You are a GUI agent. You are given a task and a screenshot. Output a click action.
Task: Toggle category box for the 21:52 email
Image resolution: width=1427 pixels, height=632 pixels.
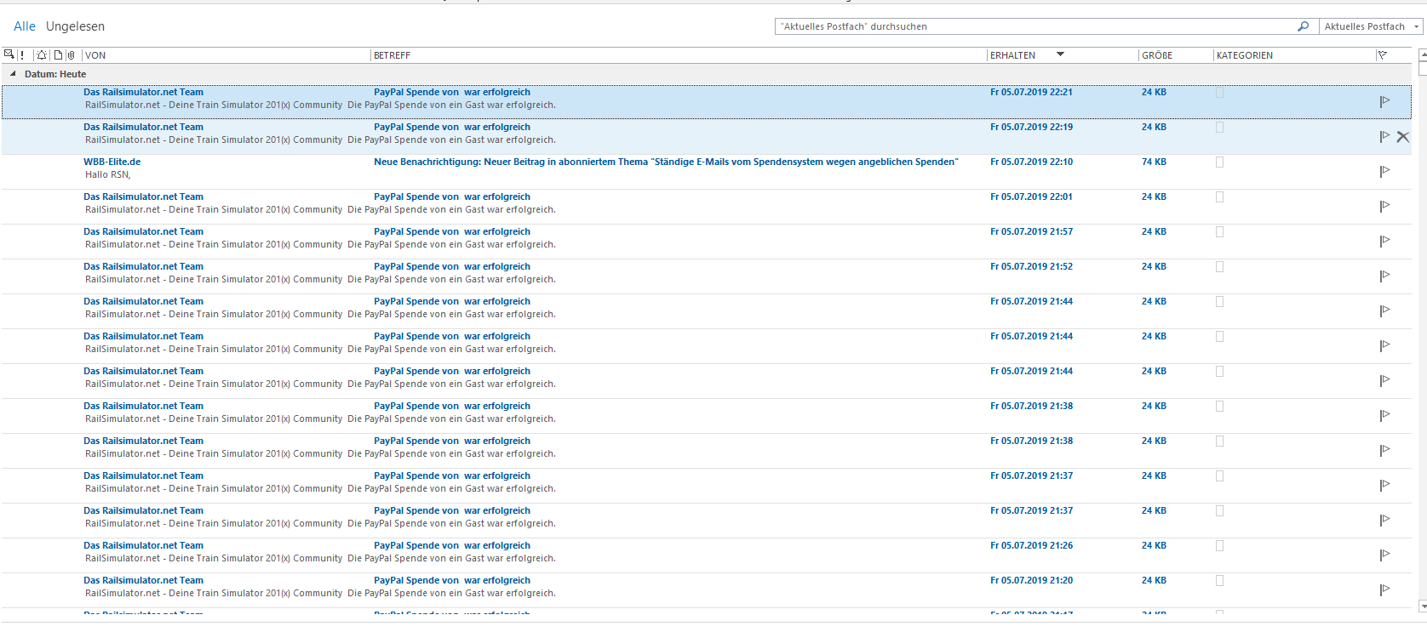point(1219,267)
